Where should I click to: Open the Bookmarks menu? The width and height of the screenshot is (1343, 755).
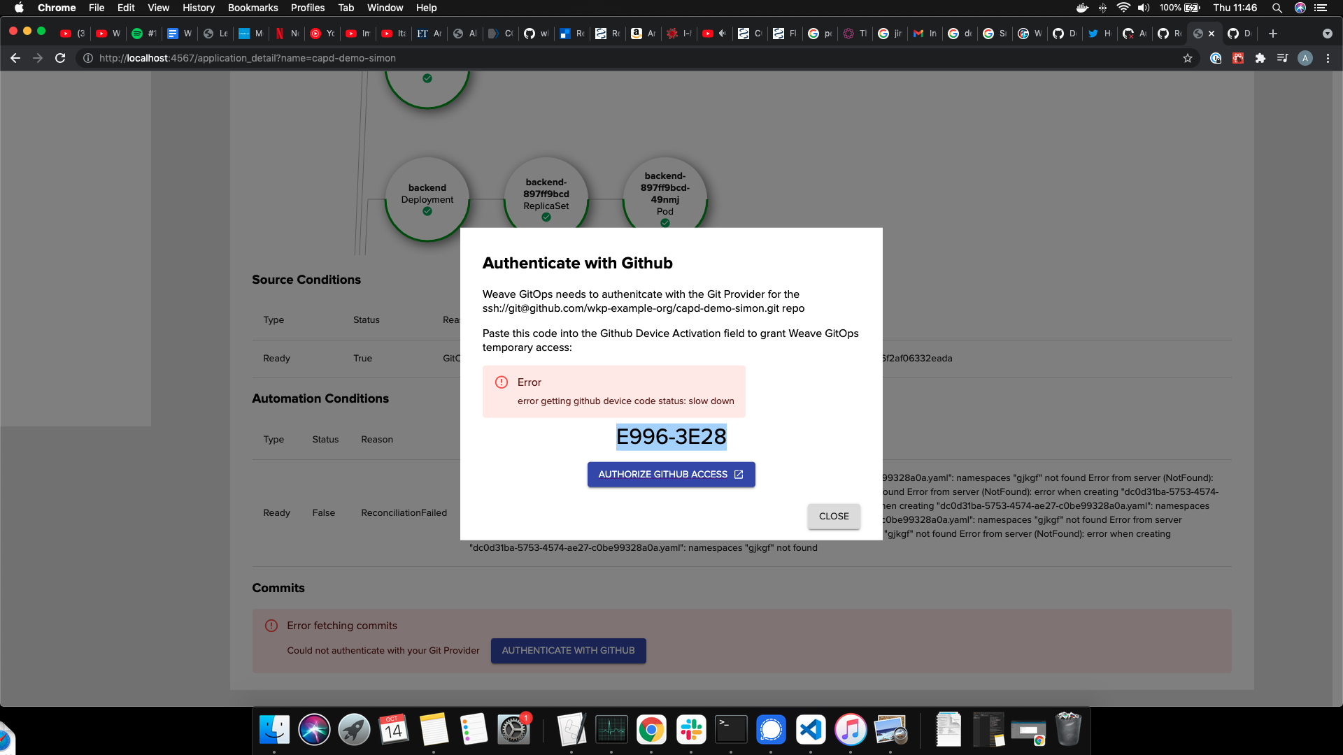pos(253,8)
